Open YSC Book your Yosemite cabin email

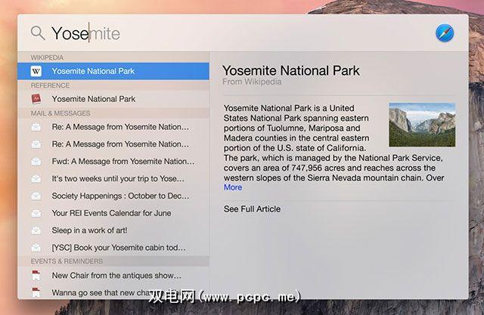click(119, 248)
